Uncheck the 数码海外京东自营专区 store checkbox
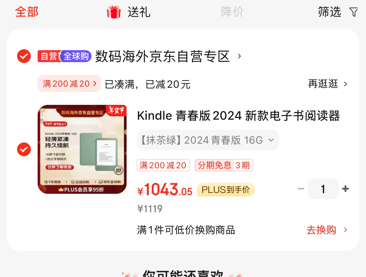 click(x=24, y=56)
